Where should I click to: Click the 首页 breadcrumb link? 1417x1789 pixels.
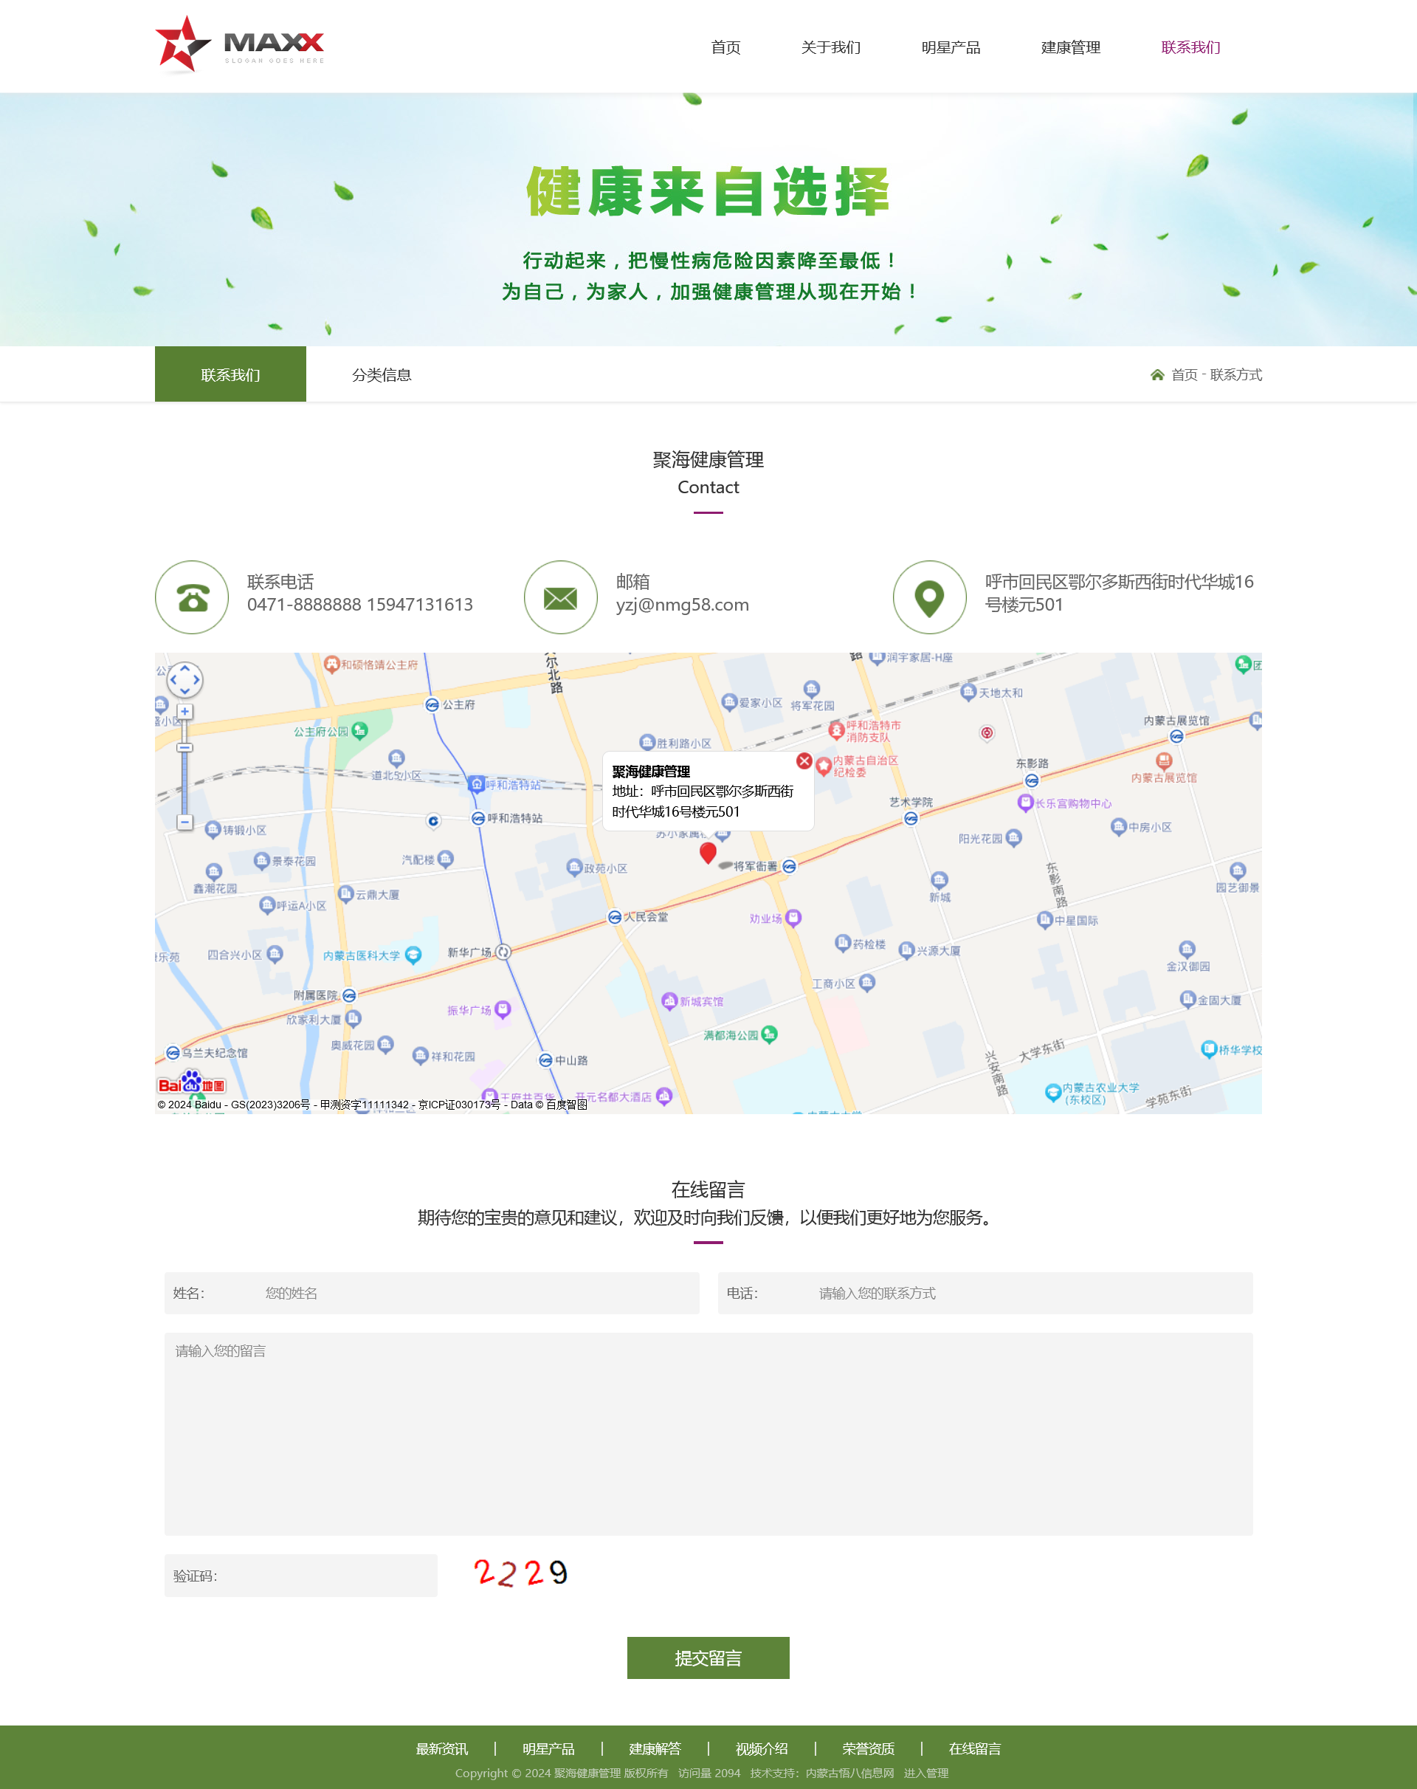pyautogui.click(x=1184, y=375)
